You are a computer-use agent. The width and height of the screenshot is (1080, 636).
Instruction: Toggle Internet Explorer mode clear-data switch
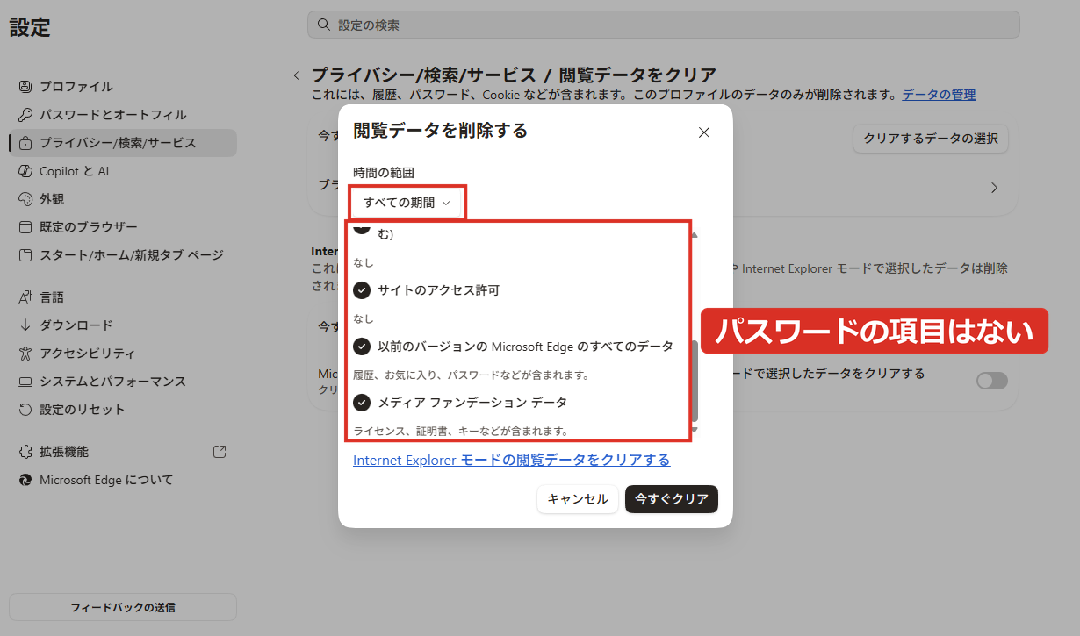click(x=992, y=381)
